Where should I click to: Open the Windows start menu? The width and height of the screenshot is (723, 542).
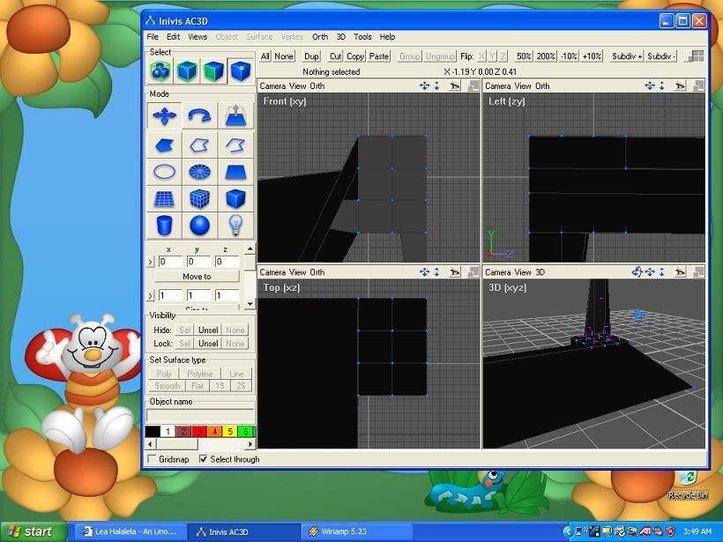pos(33,531)
